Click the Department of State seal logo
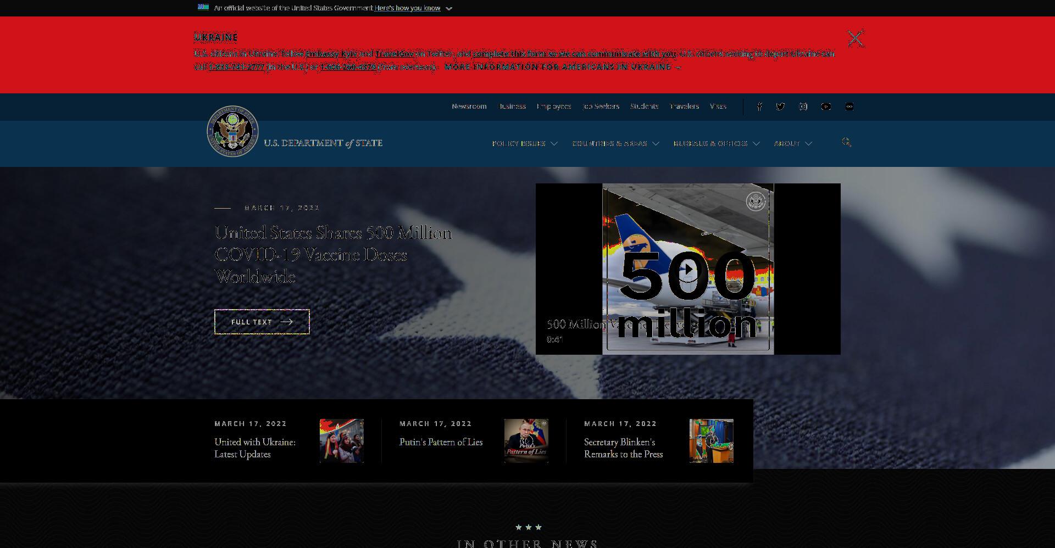 pos(232,131)
